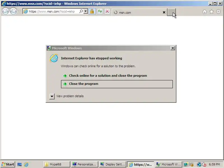The height and width of the screenshot is (168, 224).
Task: Open a new blank tab
Action: [171, 12]
